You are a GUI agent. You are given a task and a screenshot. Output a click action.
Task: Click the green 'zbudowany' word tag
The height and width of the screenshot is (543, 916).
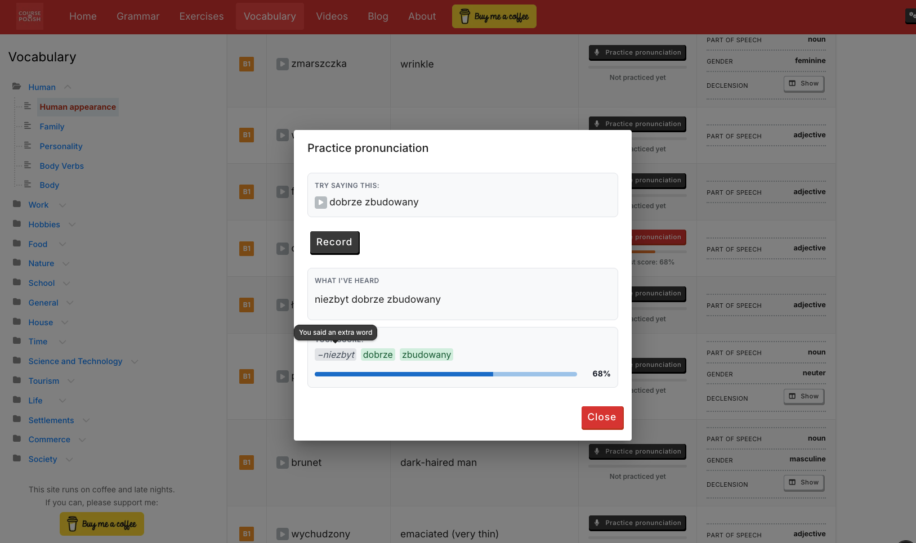[426, 355]
